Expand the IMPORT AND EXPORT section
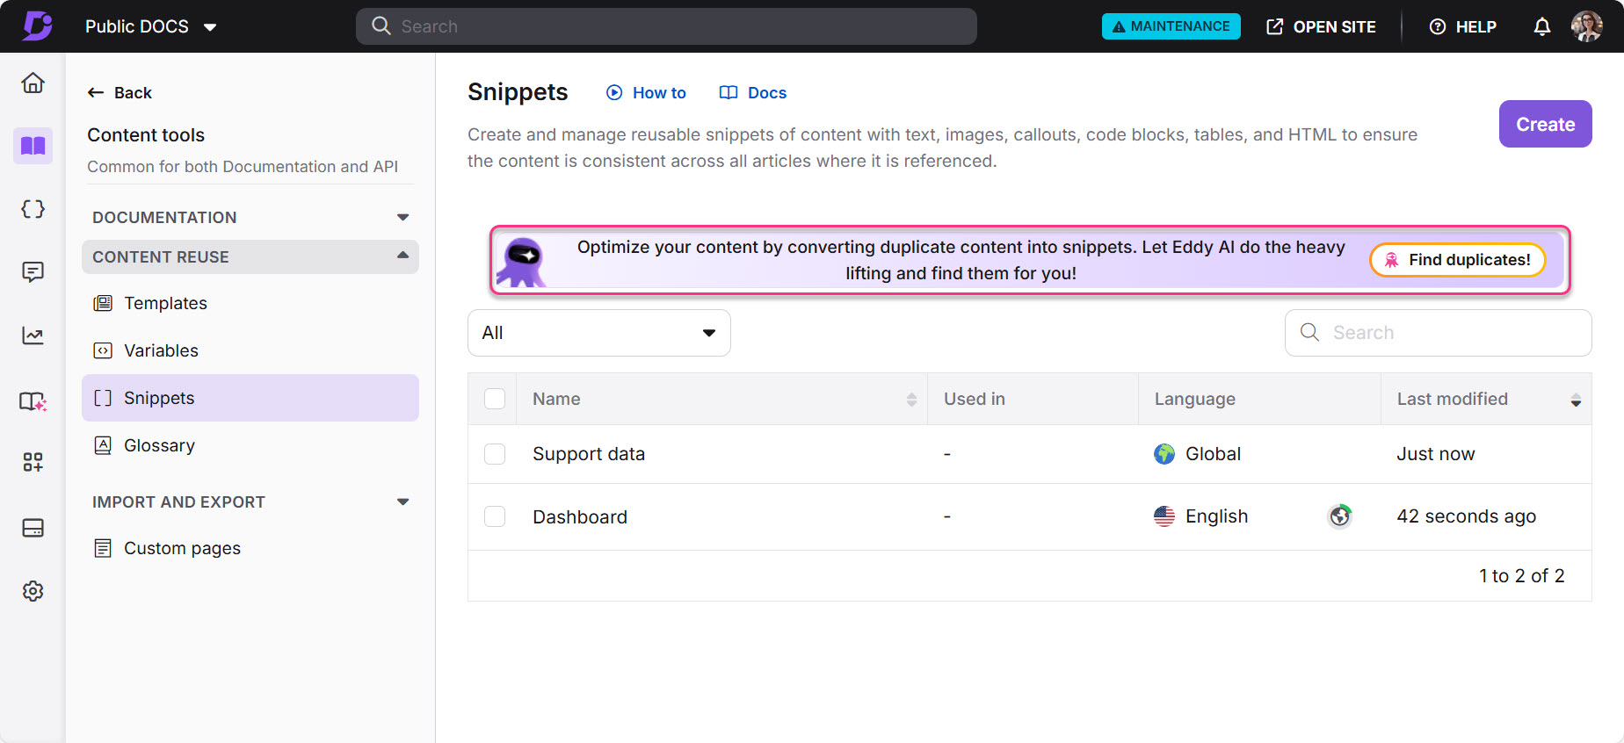The width and height of the screenshot is (1624, 743). 250,501
